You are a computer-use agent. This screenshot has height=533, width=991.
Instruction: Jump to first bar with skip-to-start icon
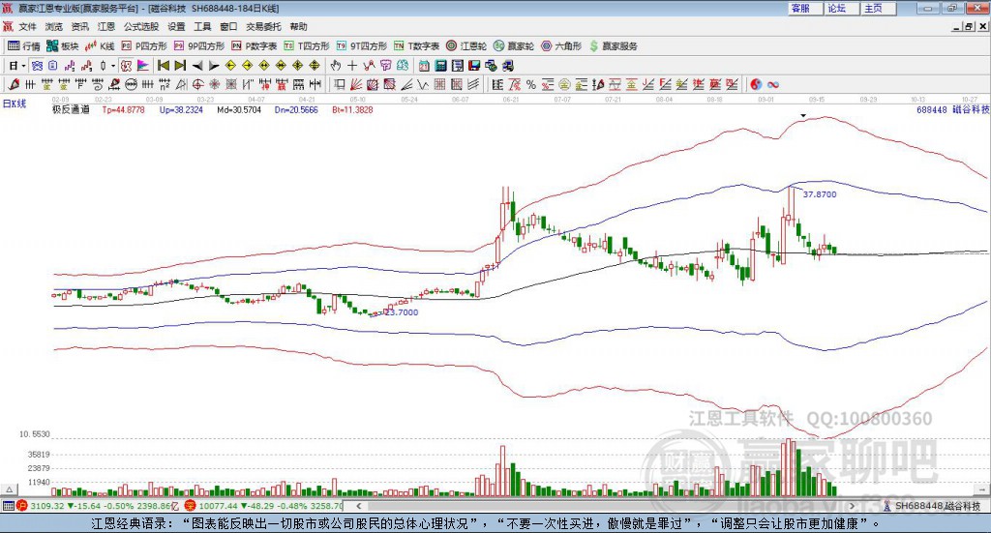163,66
